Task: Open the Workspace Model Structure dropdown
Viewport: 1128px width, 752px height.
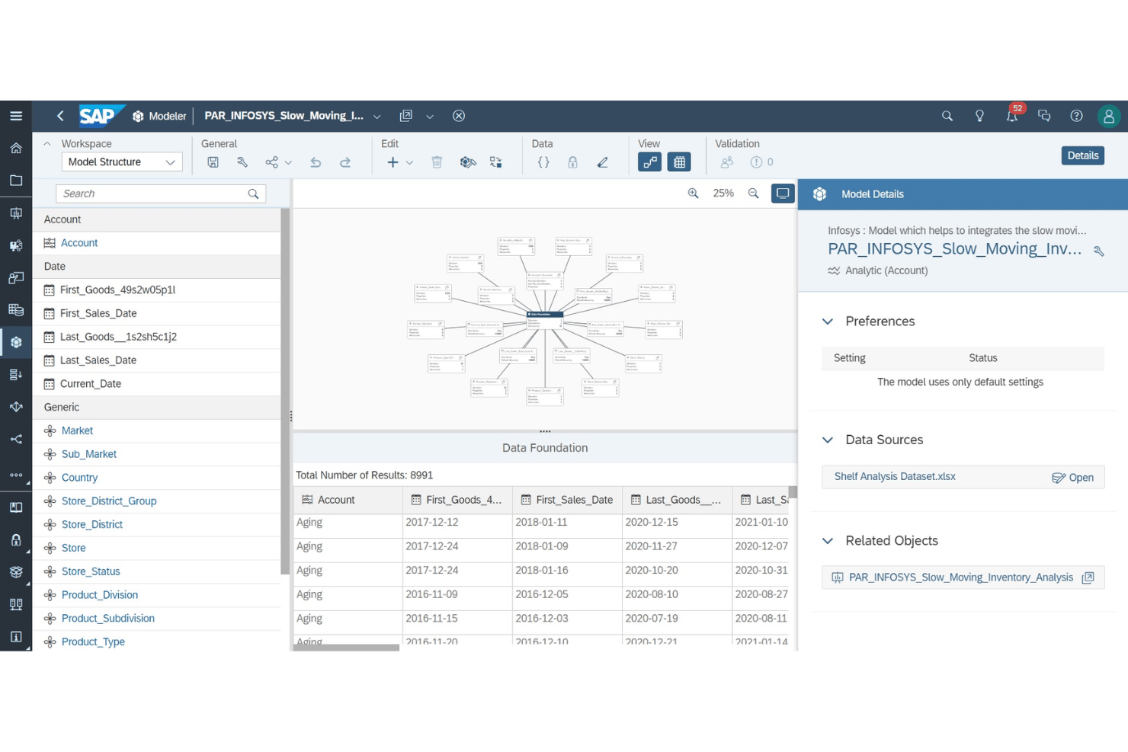Action: tap(122, 162)
